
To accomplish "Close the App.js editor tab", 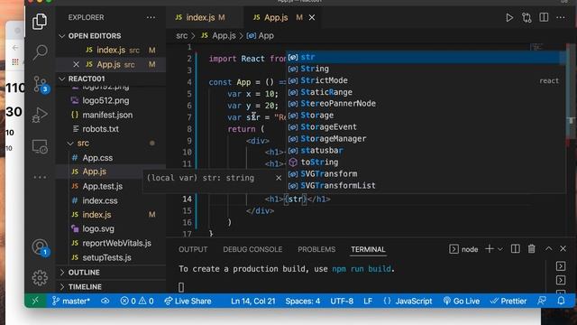I will (x=312, y=17).
